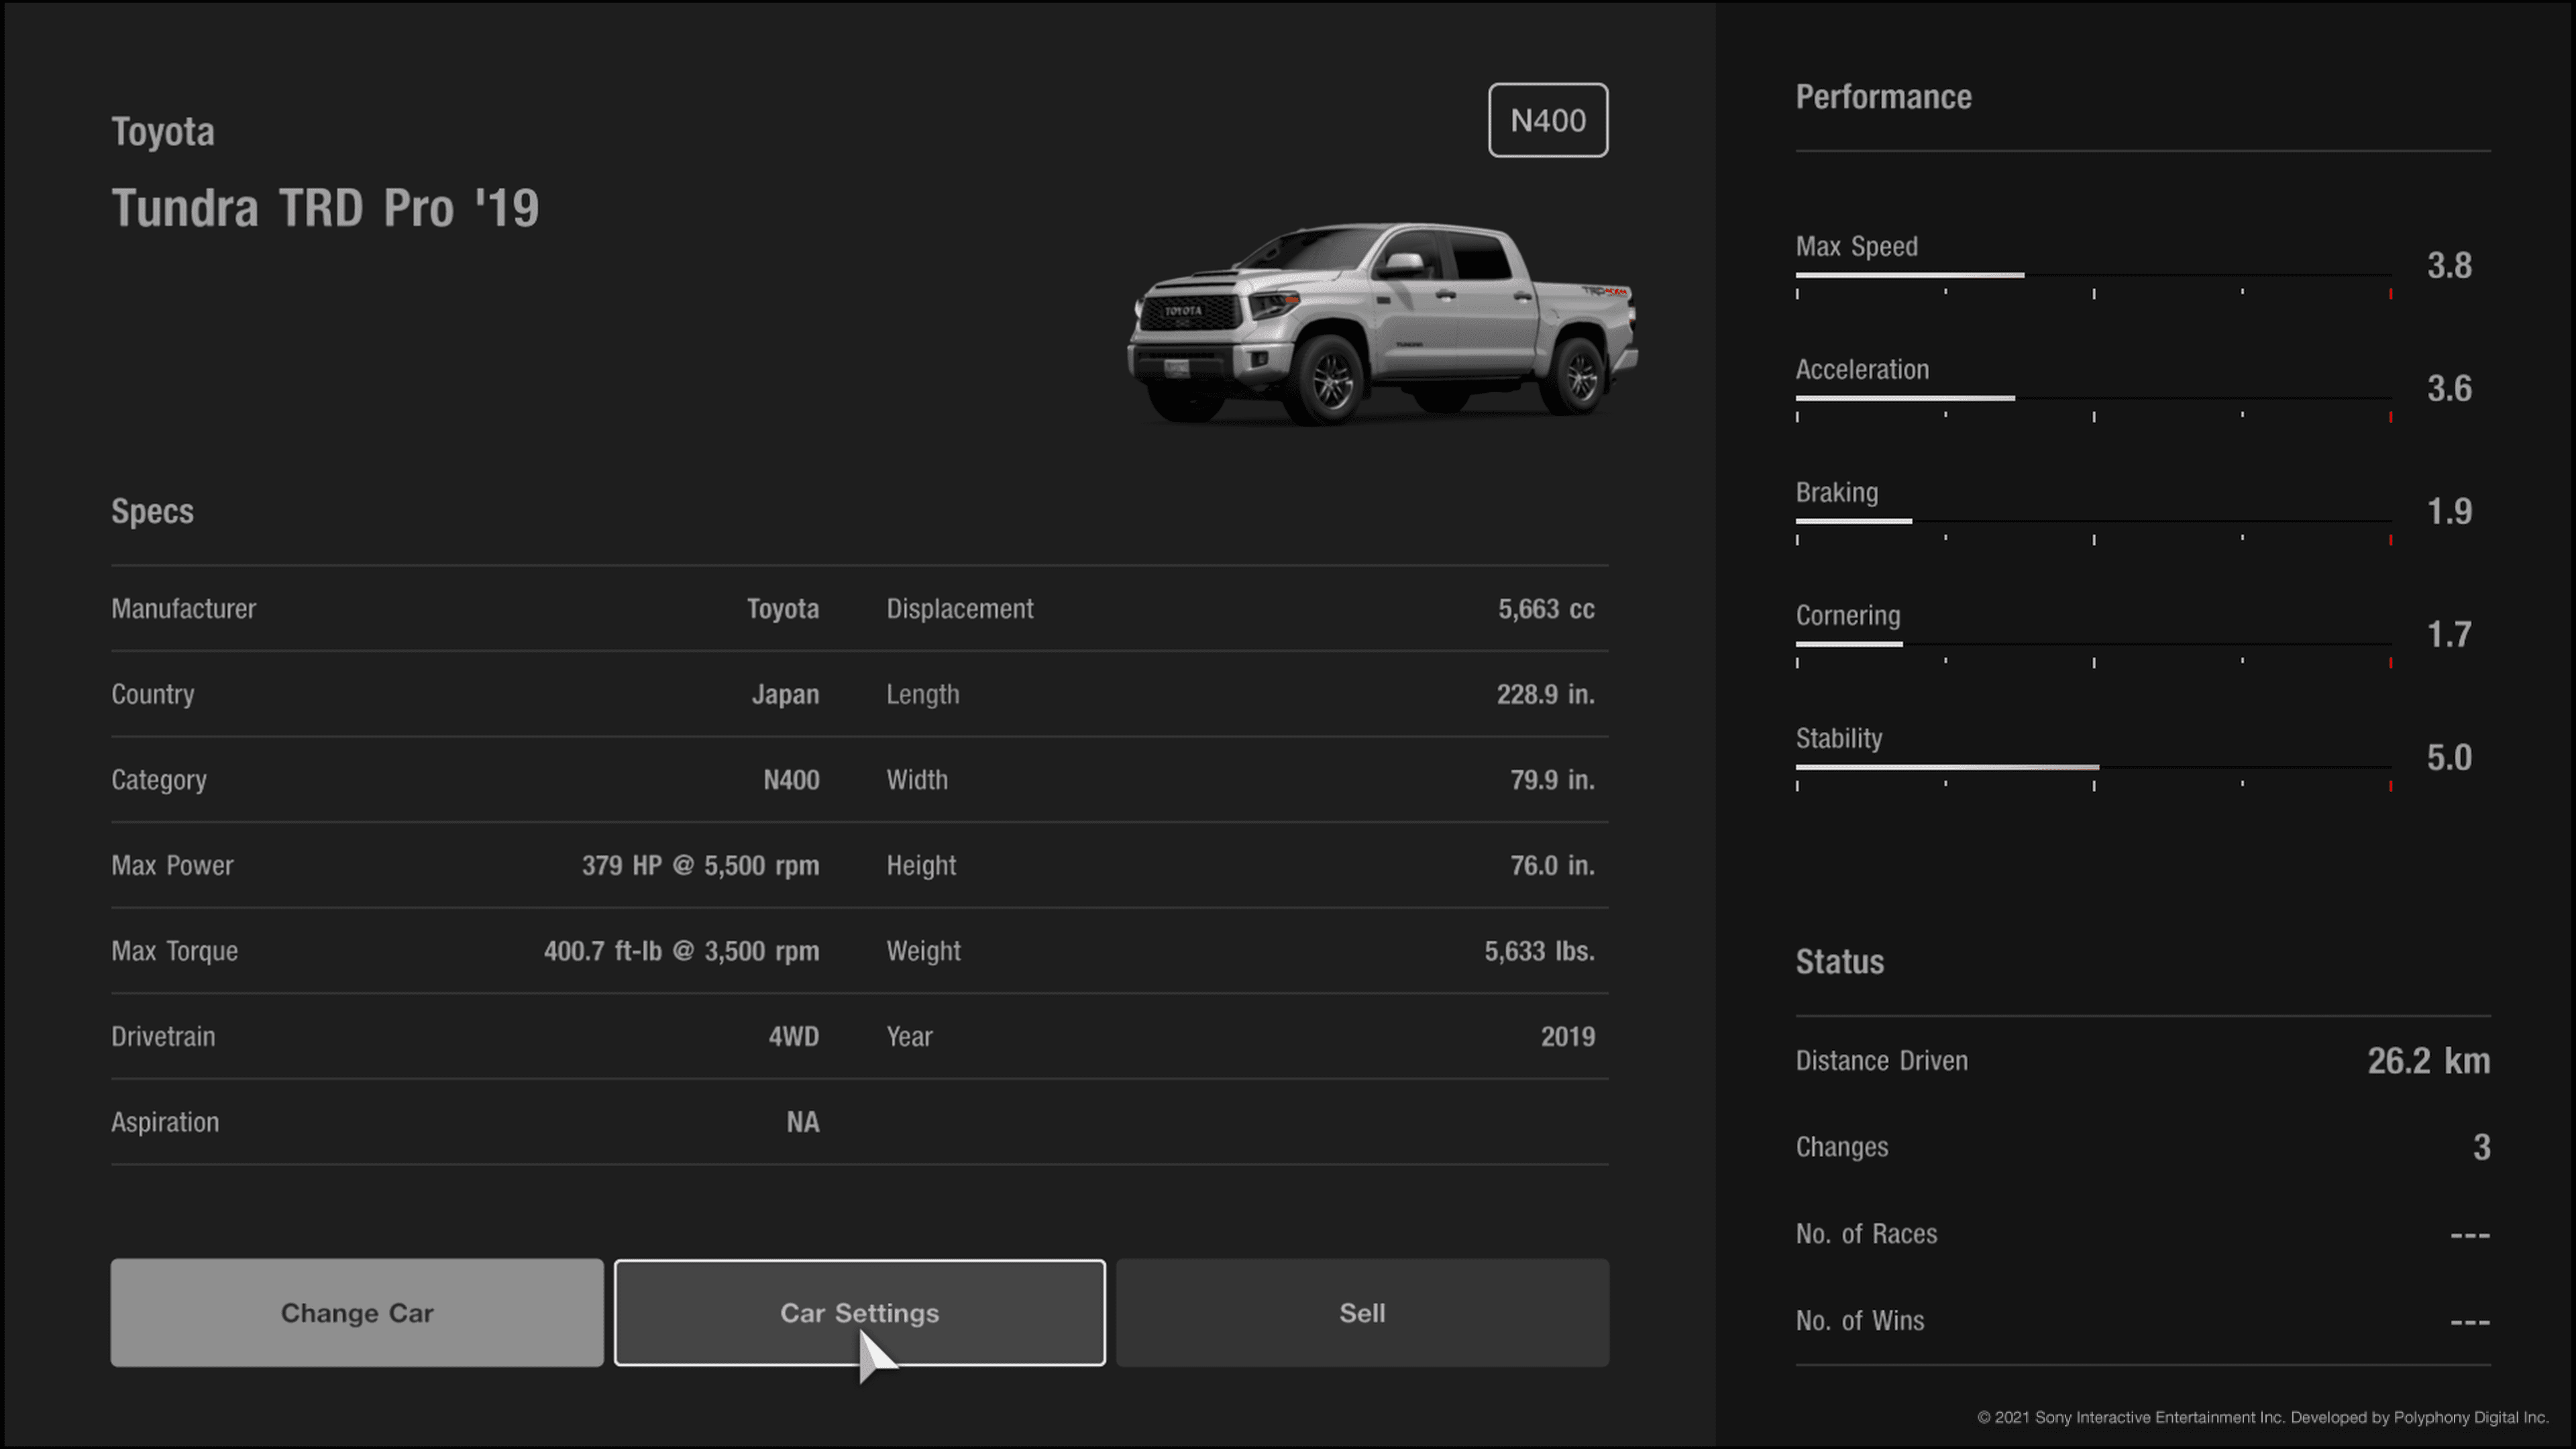This screenshot has width=2576, height=1449.
Task: Open Car Settings
Action: (x=860, y=1312)
